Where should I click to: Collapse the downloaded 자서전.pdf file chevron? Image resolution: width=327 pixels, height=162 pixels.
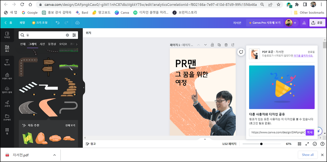[x=54, y=155]
